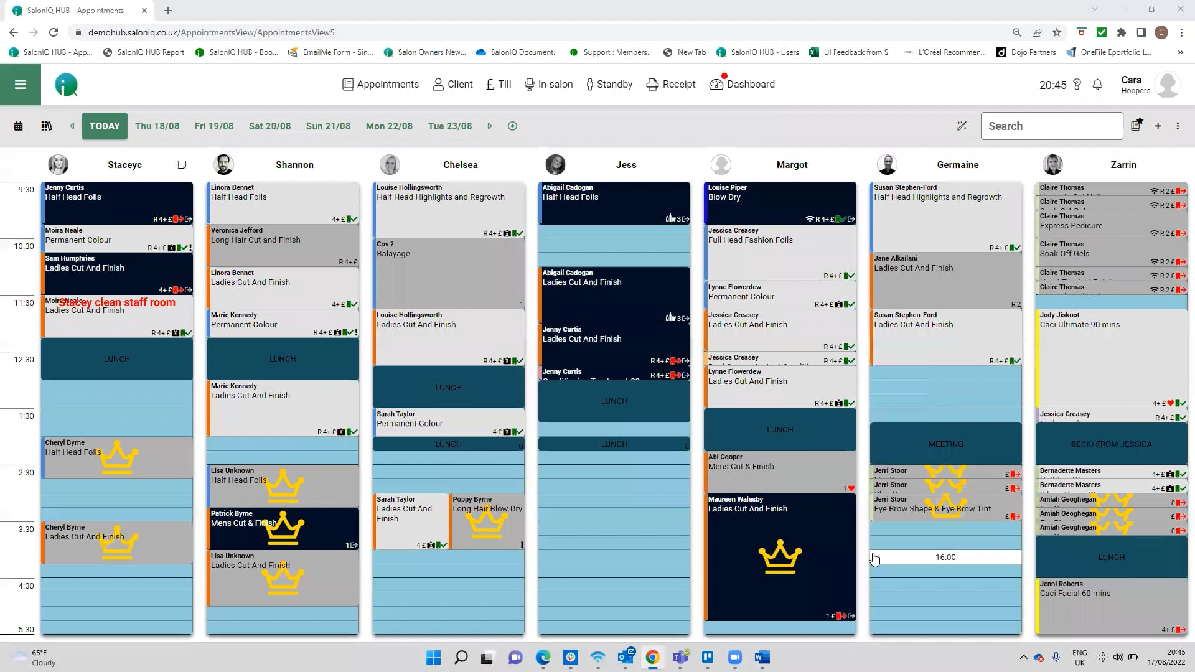1195x672 pixels.
Task: Open Salon Owners New bookmark
Action: [424, 52]
